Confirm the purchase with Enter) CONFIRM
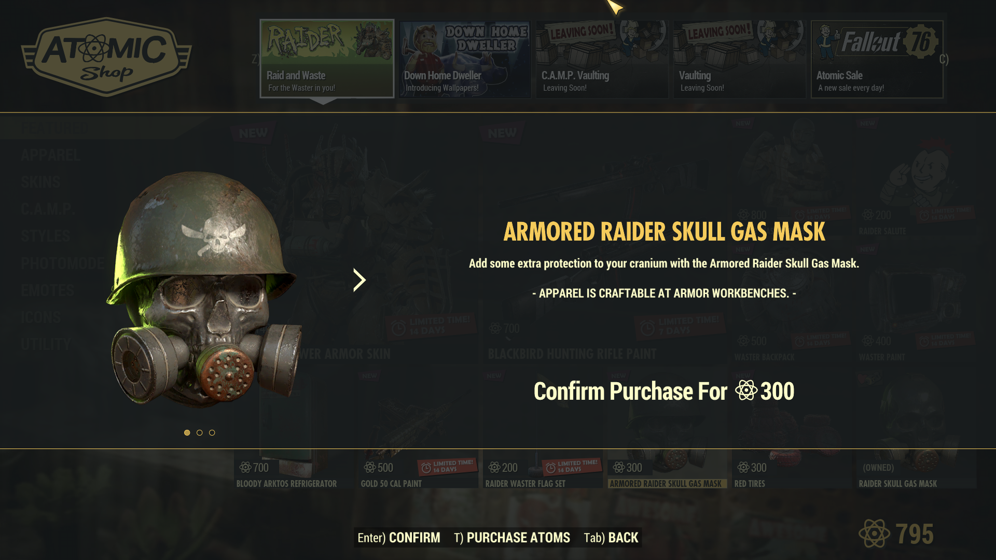Viewport: 996px width, 560px height. pos(398,538)
